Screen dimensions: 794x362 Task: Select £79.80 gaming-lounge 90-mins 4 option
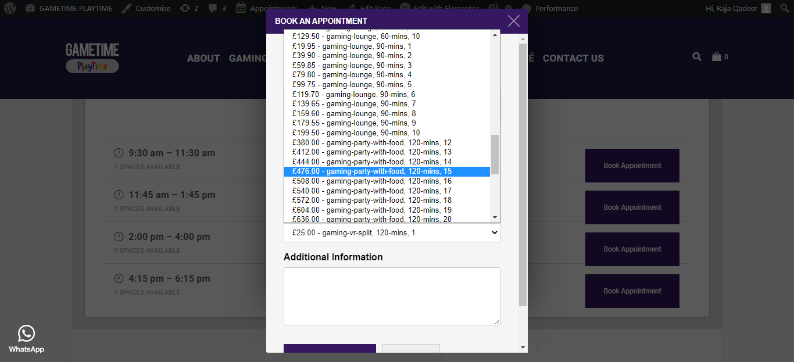coord(387,74)
